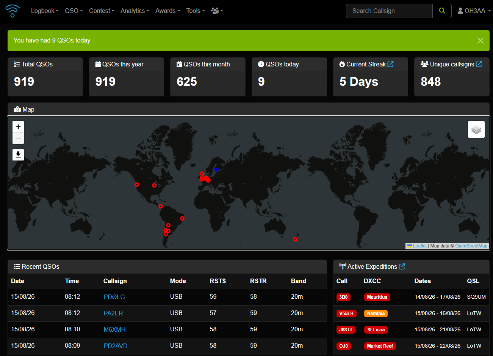493x356 pixels.
Task: Open callsign PD2AVD link
Action: click(x=116, y=346)
